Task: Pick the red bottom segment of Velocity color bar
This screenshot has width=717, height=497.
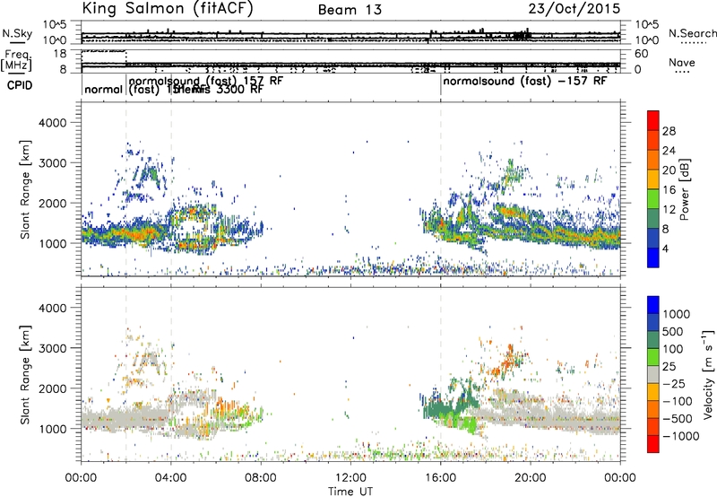Action: (653, 444)
